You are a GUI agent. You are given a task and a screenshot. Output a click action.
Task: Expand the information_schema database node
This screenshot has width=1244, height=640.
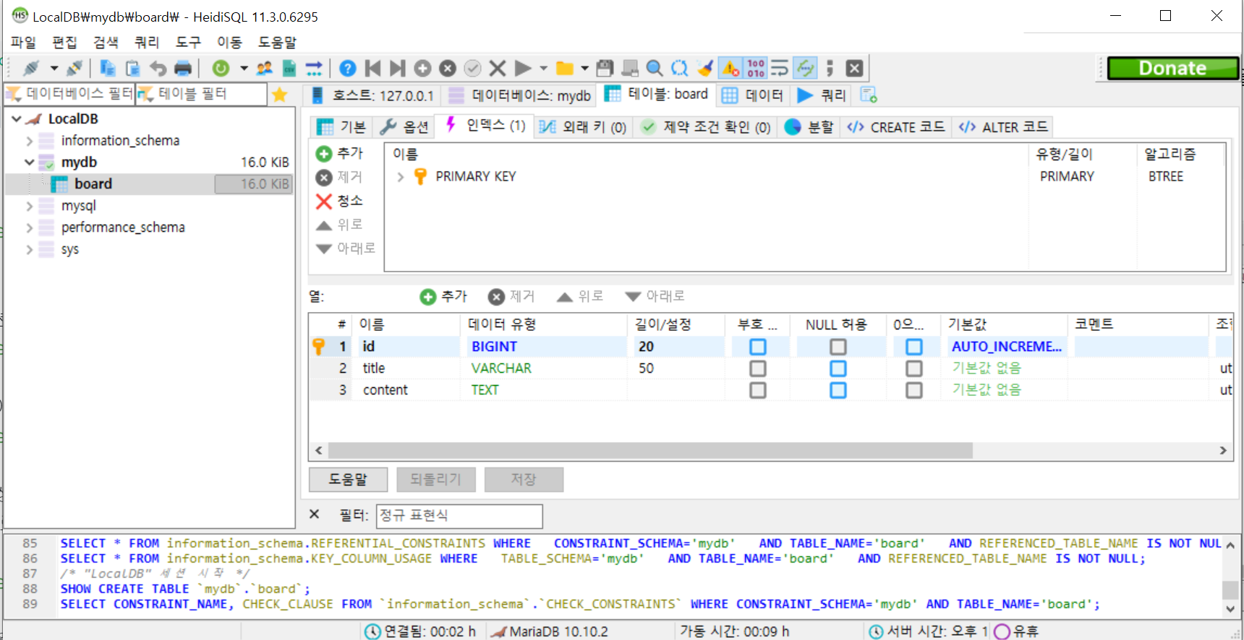click(30, 141)
